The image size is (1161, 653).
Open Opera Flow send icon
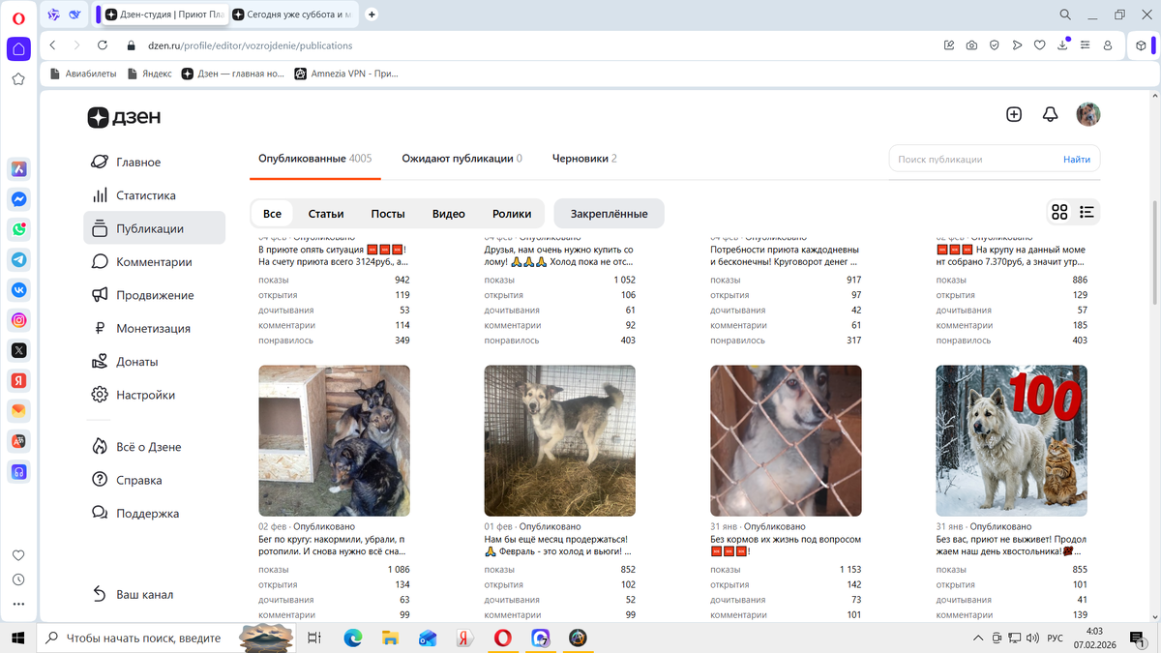click(1017, 45)
